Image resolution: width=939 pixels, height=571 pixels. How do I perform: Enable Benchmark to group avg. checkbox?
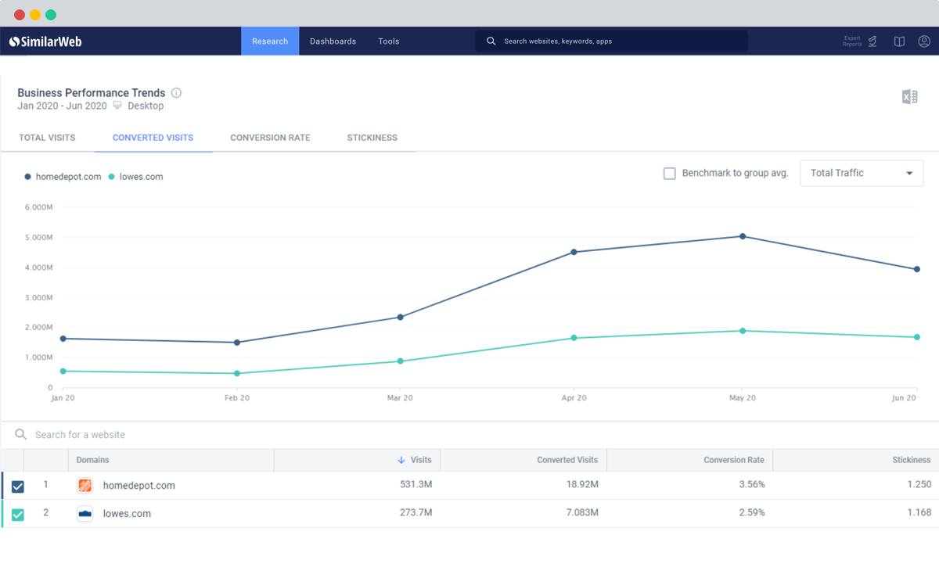[670, 174]
